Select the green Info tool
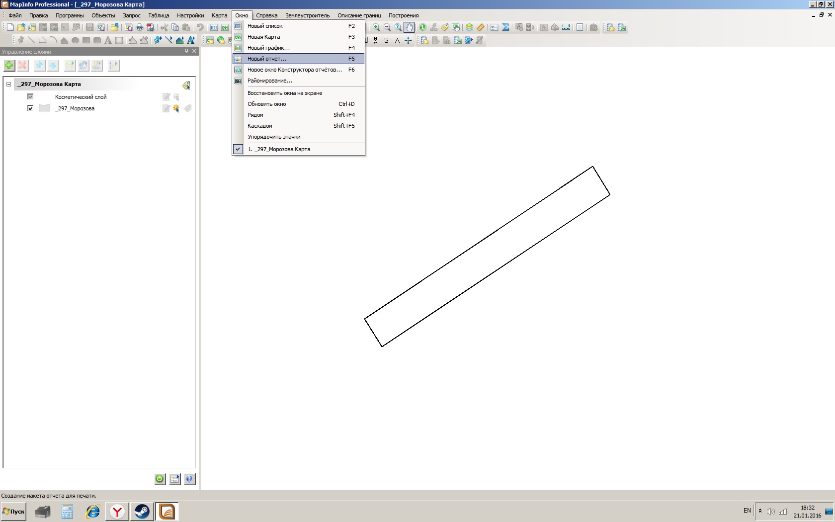 422,27
